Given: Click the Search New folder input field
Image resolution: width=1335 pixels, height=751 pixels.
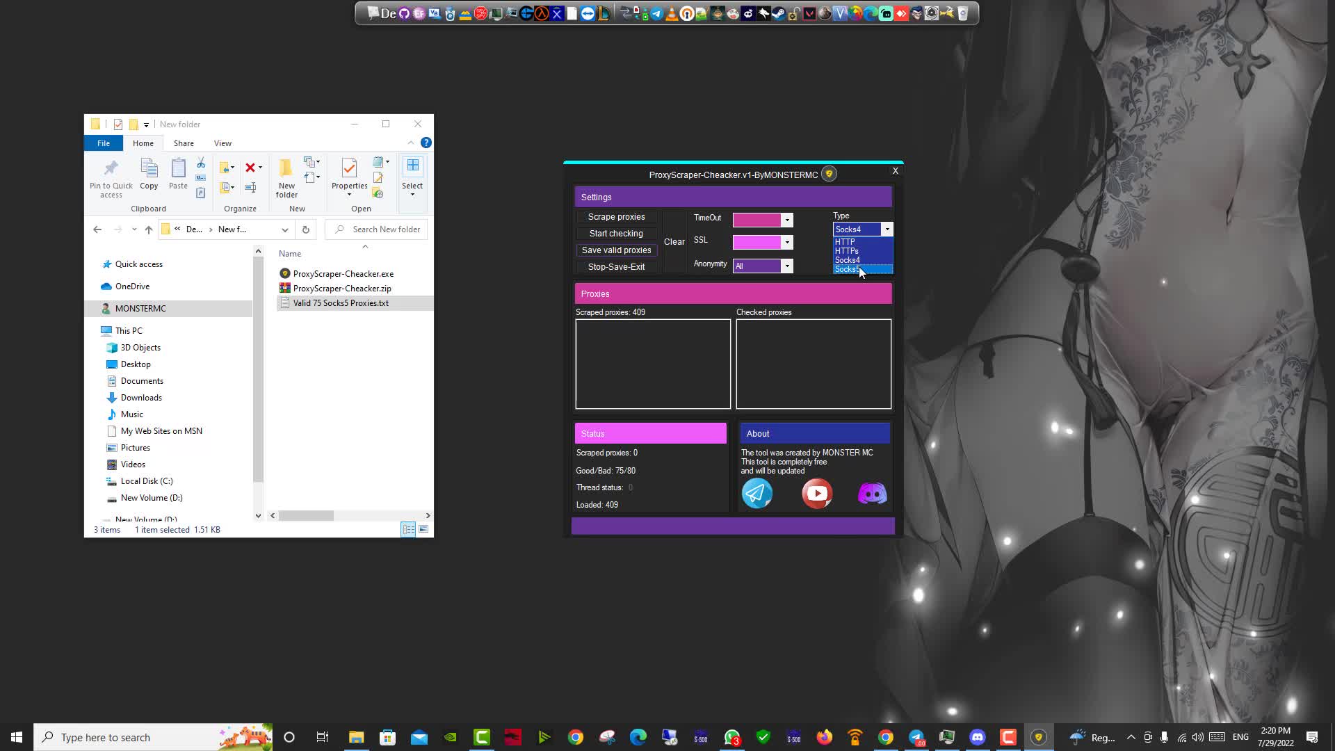Looking at the screenshot, I should click(x=386, y=229).
